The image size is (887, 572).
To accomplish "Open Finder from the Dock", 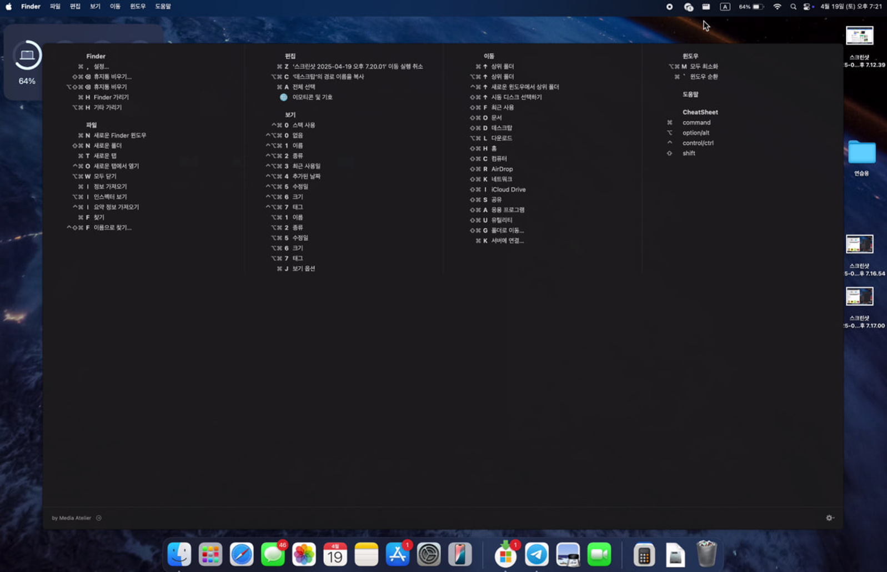I will (x=179, y=554).
